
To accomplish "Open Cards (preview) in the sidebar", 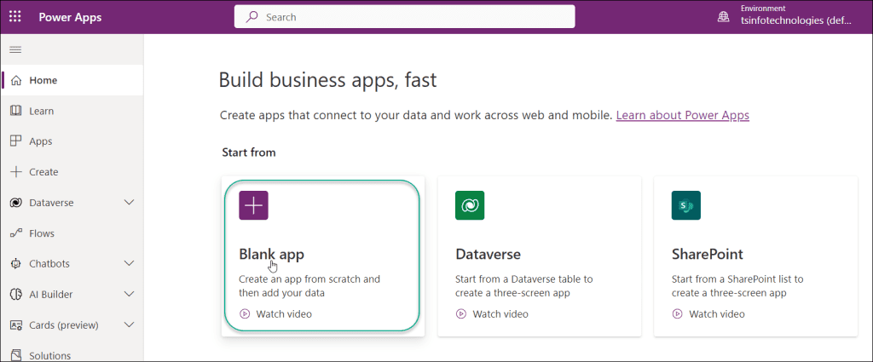I will click(x=72, y=325).
